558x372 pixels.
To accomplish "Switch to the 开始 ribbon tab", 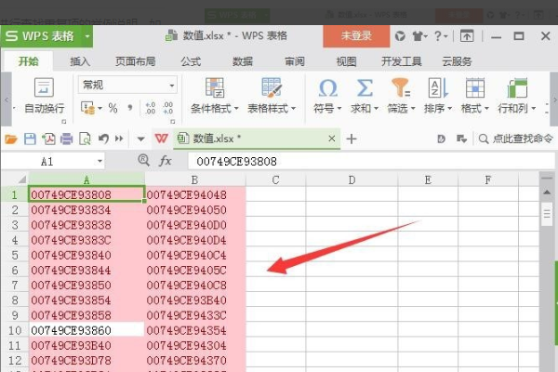I will pyautogui.click(x=29, y=61).
